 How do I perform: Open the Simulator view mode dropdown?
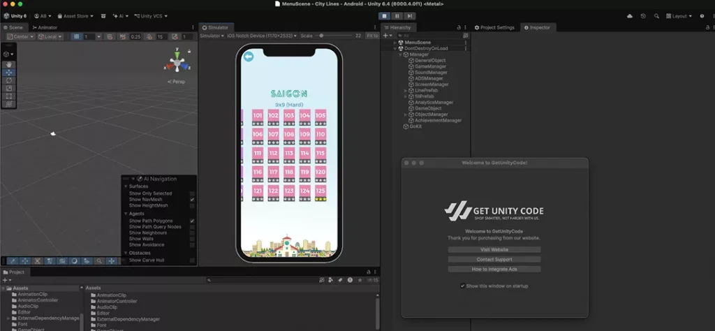click(x=212, y=36)
